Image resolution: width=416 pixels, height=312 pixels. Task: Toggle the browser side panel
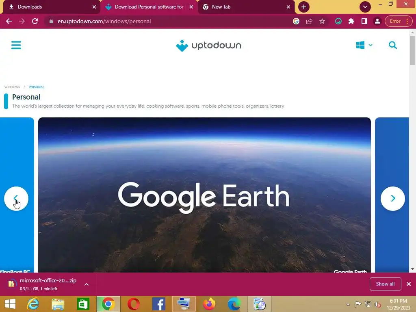(x=364, y=21)
